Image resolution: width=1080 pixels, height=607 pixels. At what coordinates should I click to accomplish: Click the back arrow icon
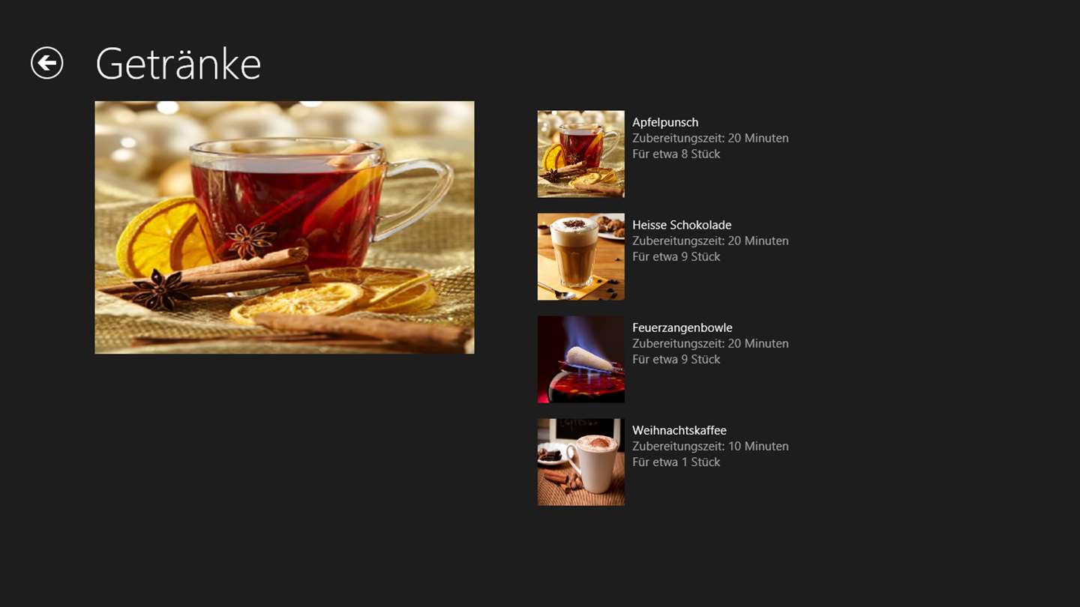click(x=46, y=63)
